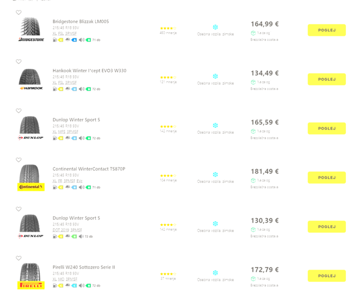Favorite the Bridgestone Blizzak LM005 with heart
Image resolution: width=360 pixels, height=297 pixels.
coord(18,13)
